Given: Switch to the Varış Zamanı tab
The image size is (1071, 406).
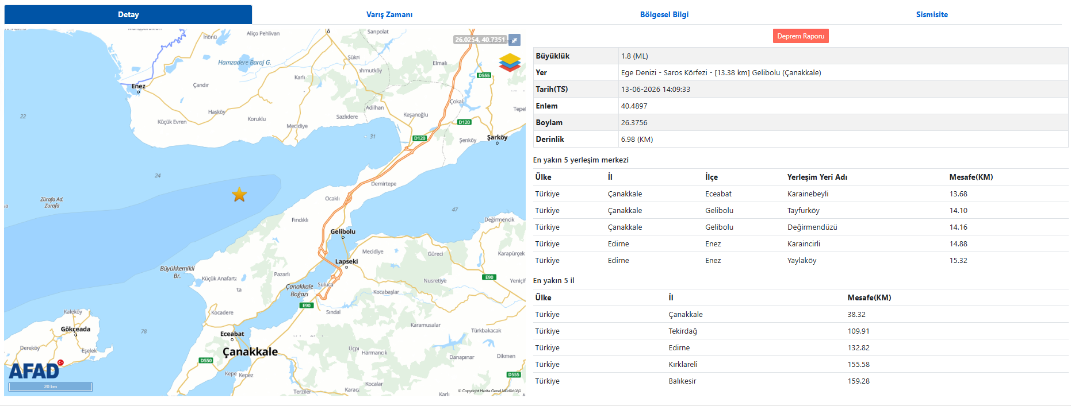Looking at the screenshot, I should (x=389, y=14).
